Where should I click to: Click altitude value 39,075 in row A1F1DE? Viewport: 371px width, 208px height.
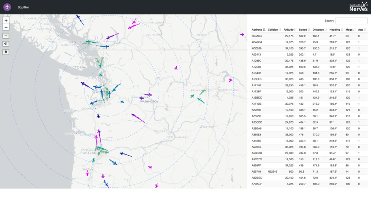coord(289,104)
